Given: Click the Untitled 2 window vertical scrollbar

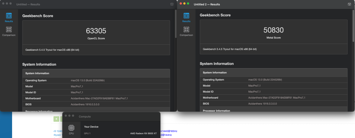Looking at the screenshot, I should tap(354, 26).
